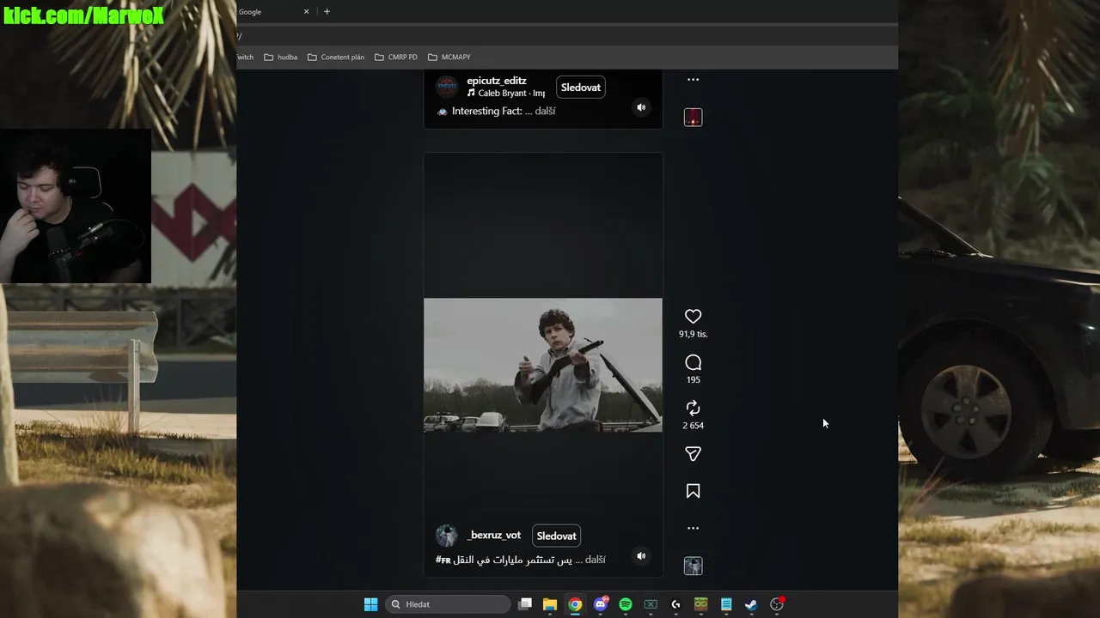This screenshot has width=1100, height=618.
Task: Open the _bexruz_vot profile name
Action: [494, 535]
